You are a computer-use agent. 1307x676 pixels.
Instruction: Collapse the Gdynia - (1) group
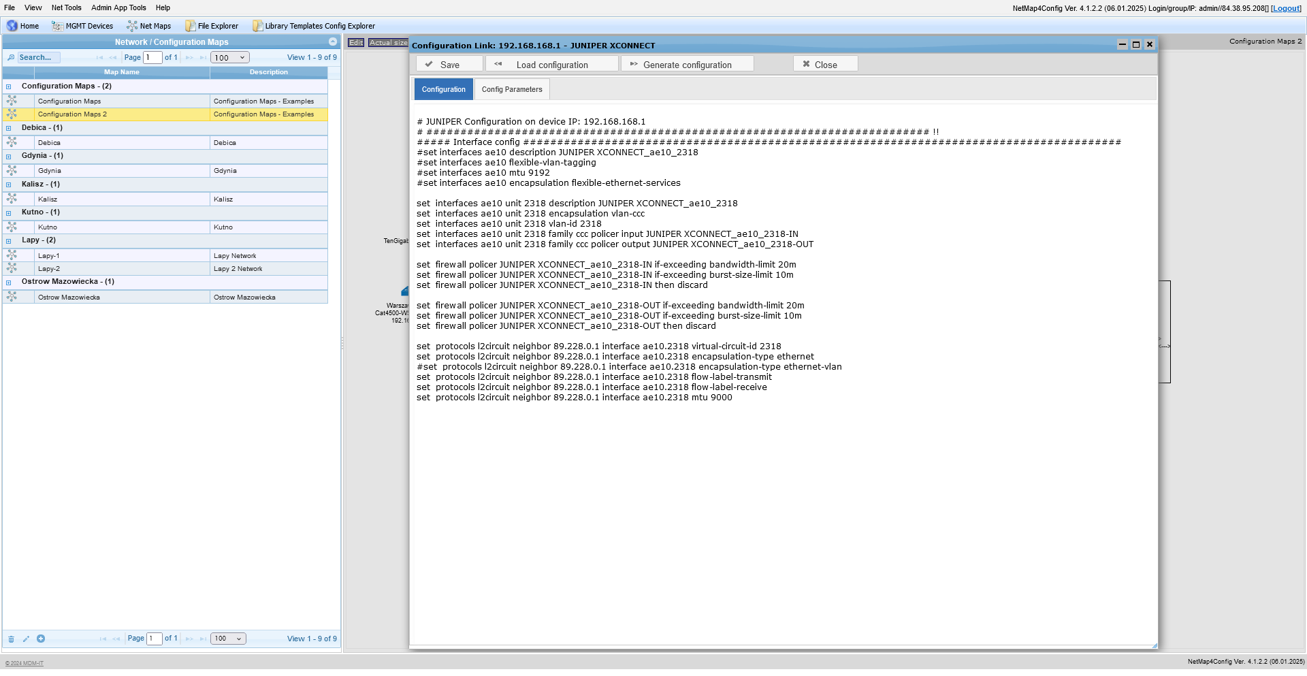[9, 156]
